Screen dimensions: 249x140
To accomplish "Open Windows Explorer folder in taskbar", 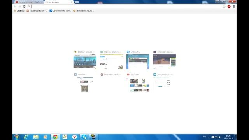I will click(x=36, y=137).
